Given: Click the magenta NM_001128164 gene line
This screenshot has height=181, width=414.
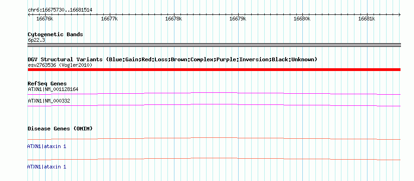Looking at the screenshot, I should 214,93.
